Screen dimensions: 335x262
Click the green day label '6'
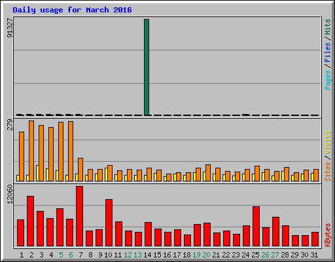[71, 255]
